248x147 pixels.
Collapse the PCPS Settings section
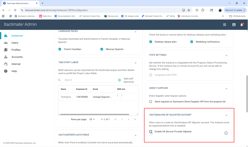point(226,56)
